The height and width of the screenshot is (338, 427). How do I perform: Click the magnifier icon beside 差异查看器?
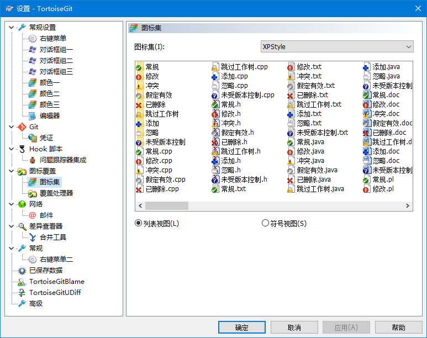coord(22,226)
